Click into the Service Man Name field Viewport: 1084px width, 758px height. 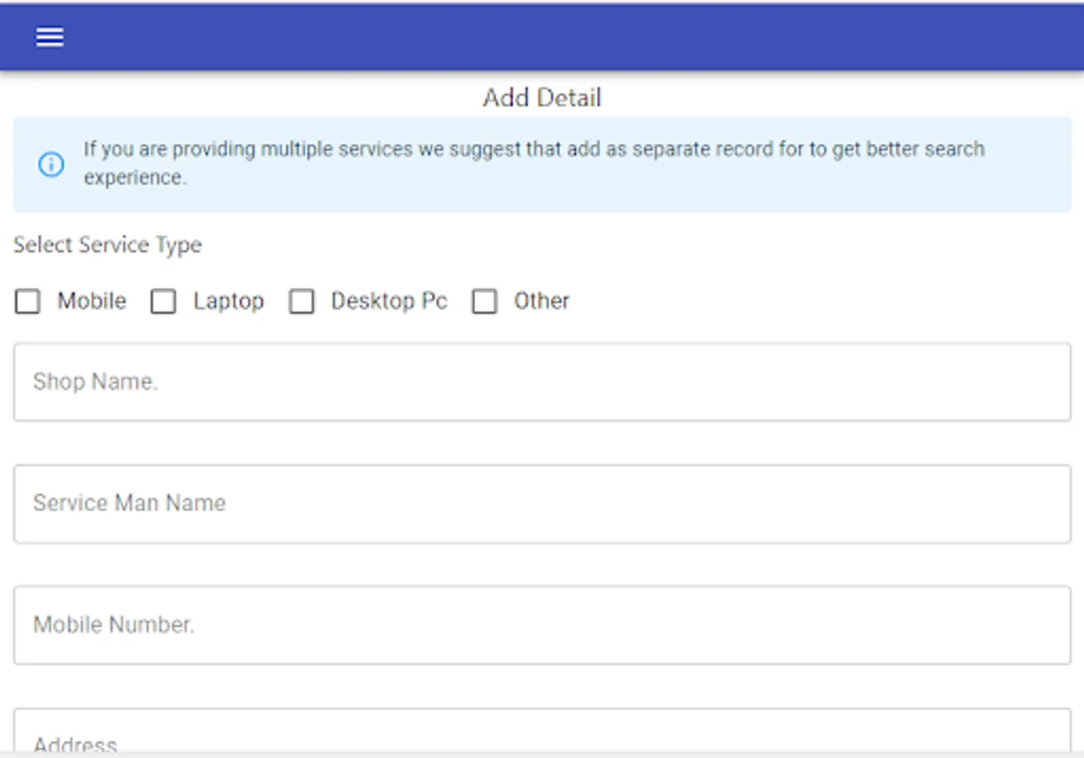click(x=542, y=504)
